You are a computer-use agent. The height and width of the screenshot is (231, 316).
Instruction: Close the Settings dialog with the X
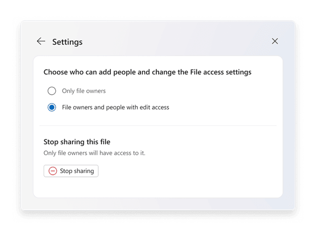pyautogui.click(x=274, y=41)
